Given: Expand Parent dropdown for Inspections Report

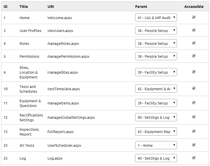Looking at the screenshot, I should click(x=156, y=132).
